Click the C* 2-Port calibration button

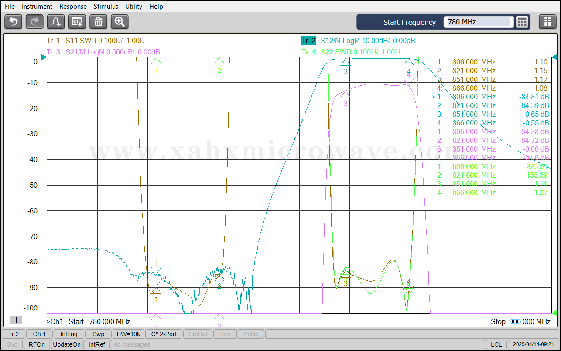coord(164,334)
